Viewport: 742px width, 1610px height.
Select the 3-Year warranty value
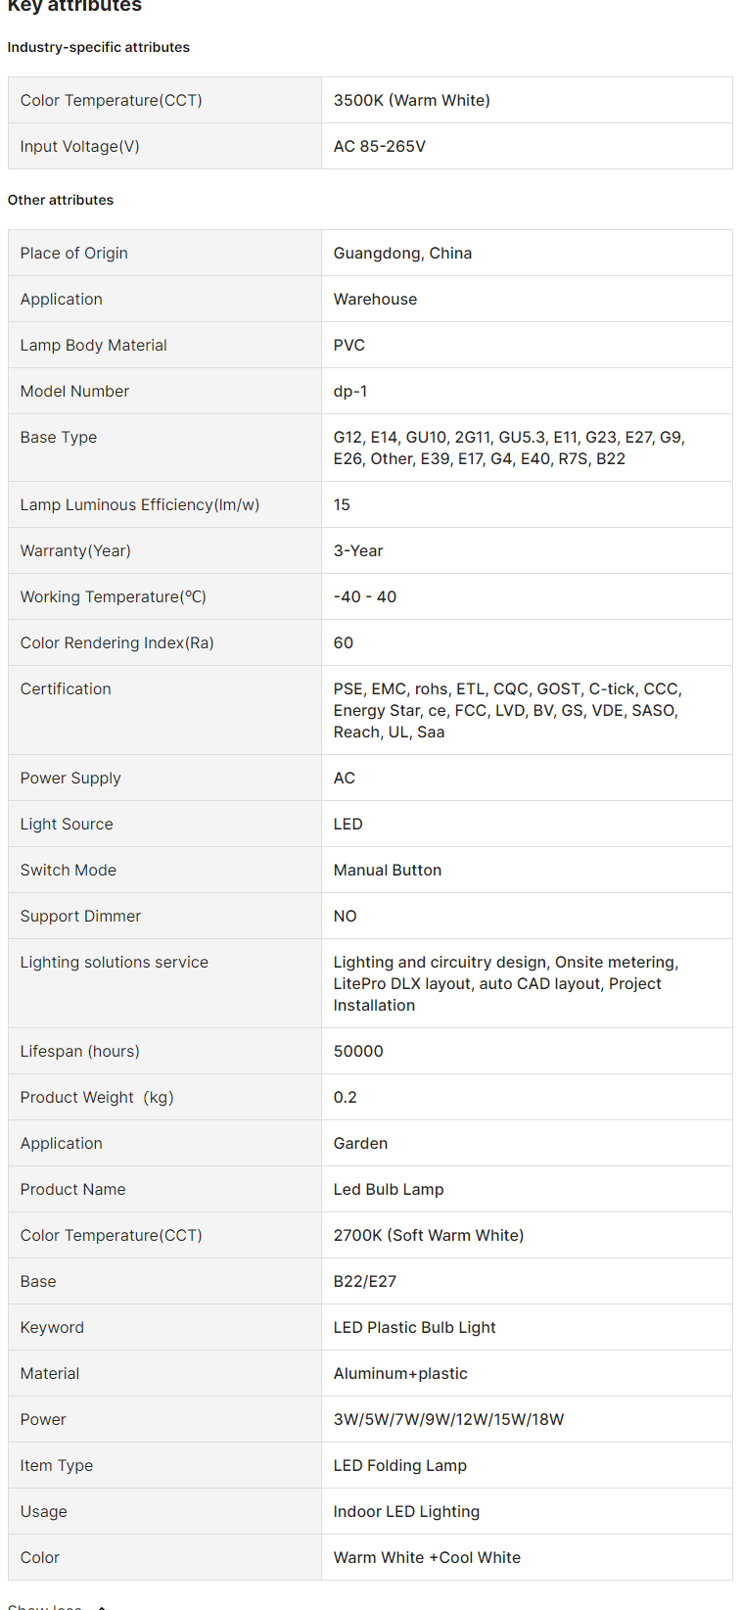coord(358,550)
